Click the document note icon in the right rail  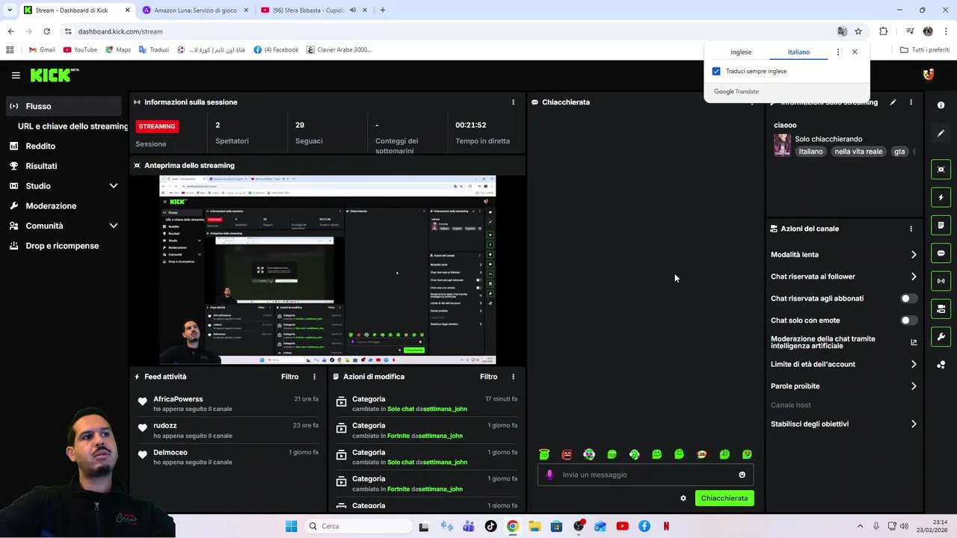coord(941,225)
